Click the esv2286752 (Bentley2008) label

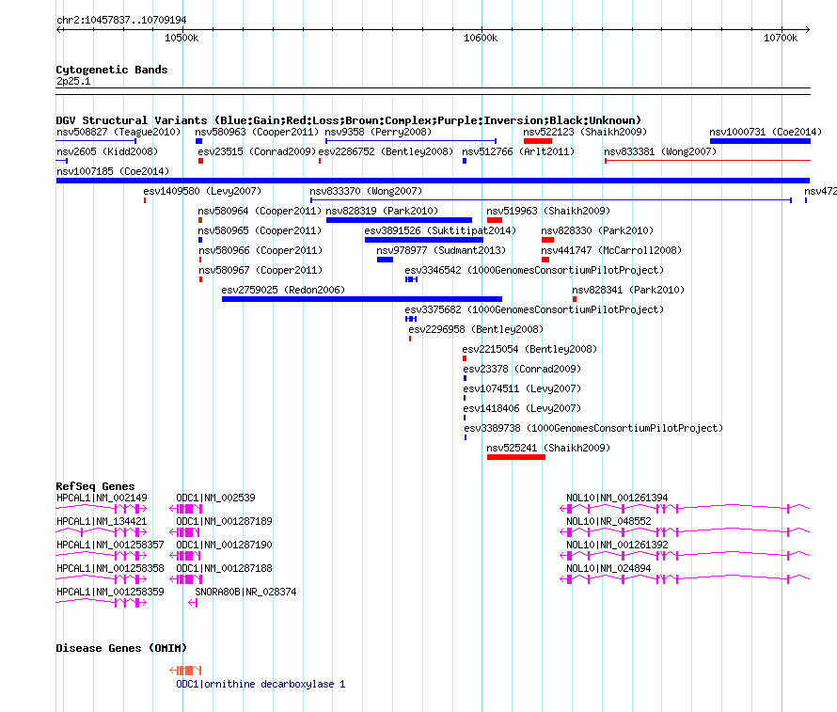[386, 151]
